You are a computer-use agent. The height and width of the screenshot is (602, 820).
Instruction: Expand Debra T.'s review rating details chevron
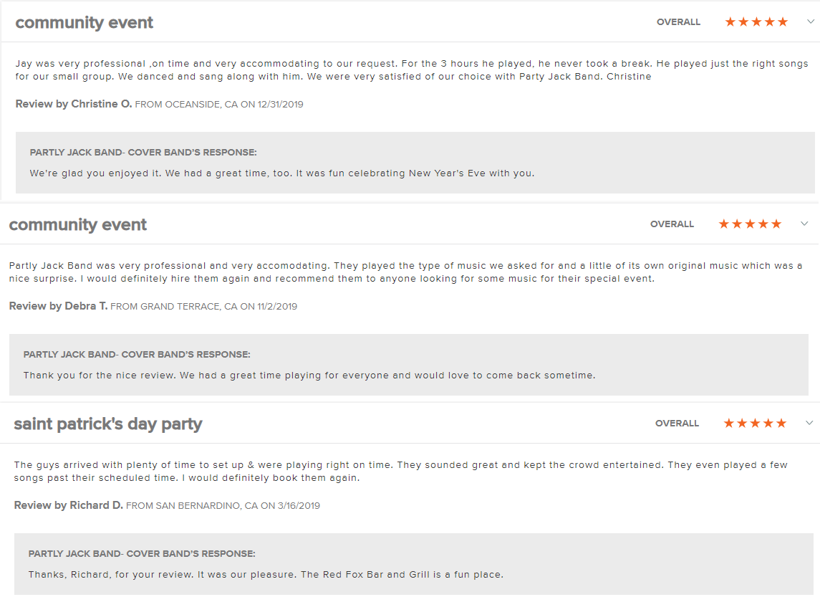(804, 224)
